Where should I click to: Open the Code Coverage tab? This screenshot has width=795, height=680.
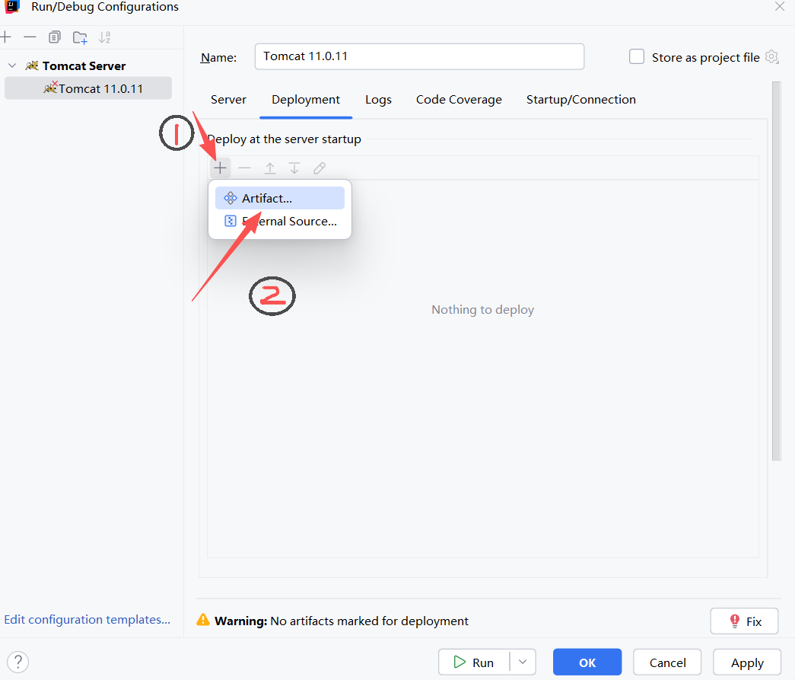459,100
